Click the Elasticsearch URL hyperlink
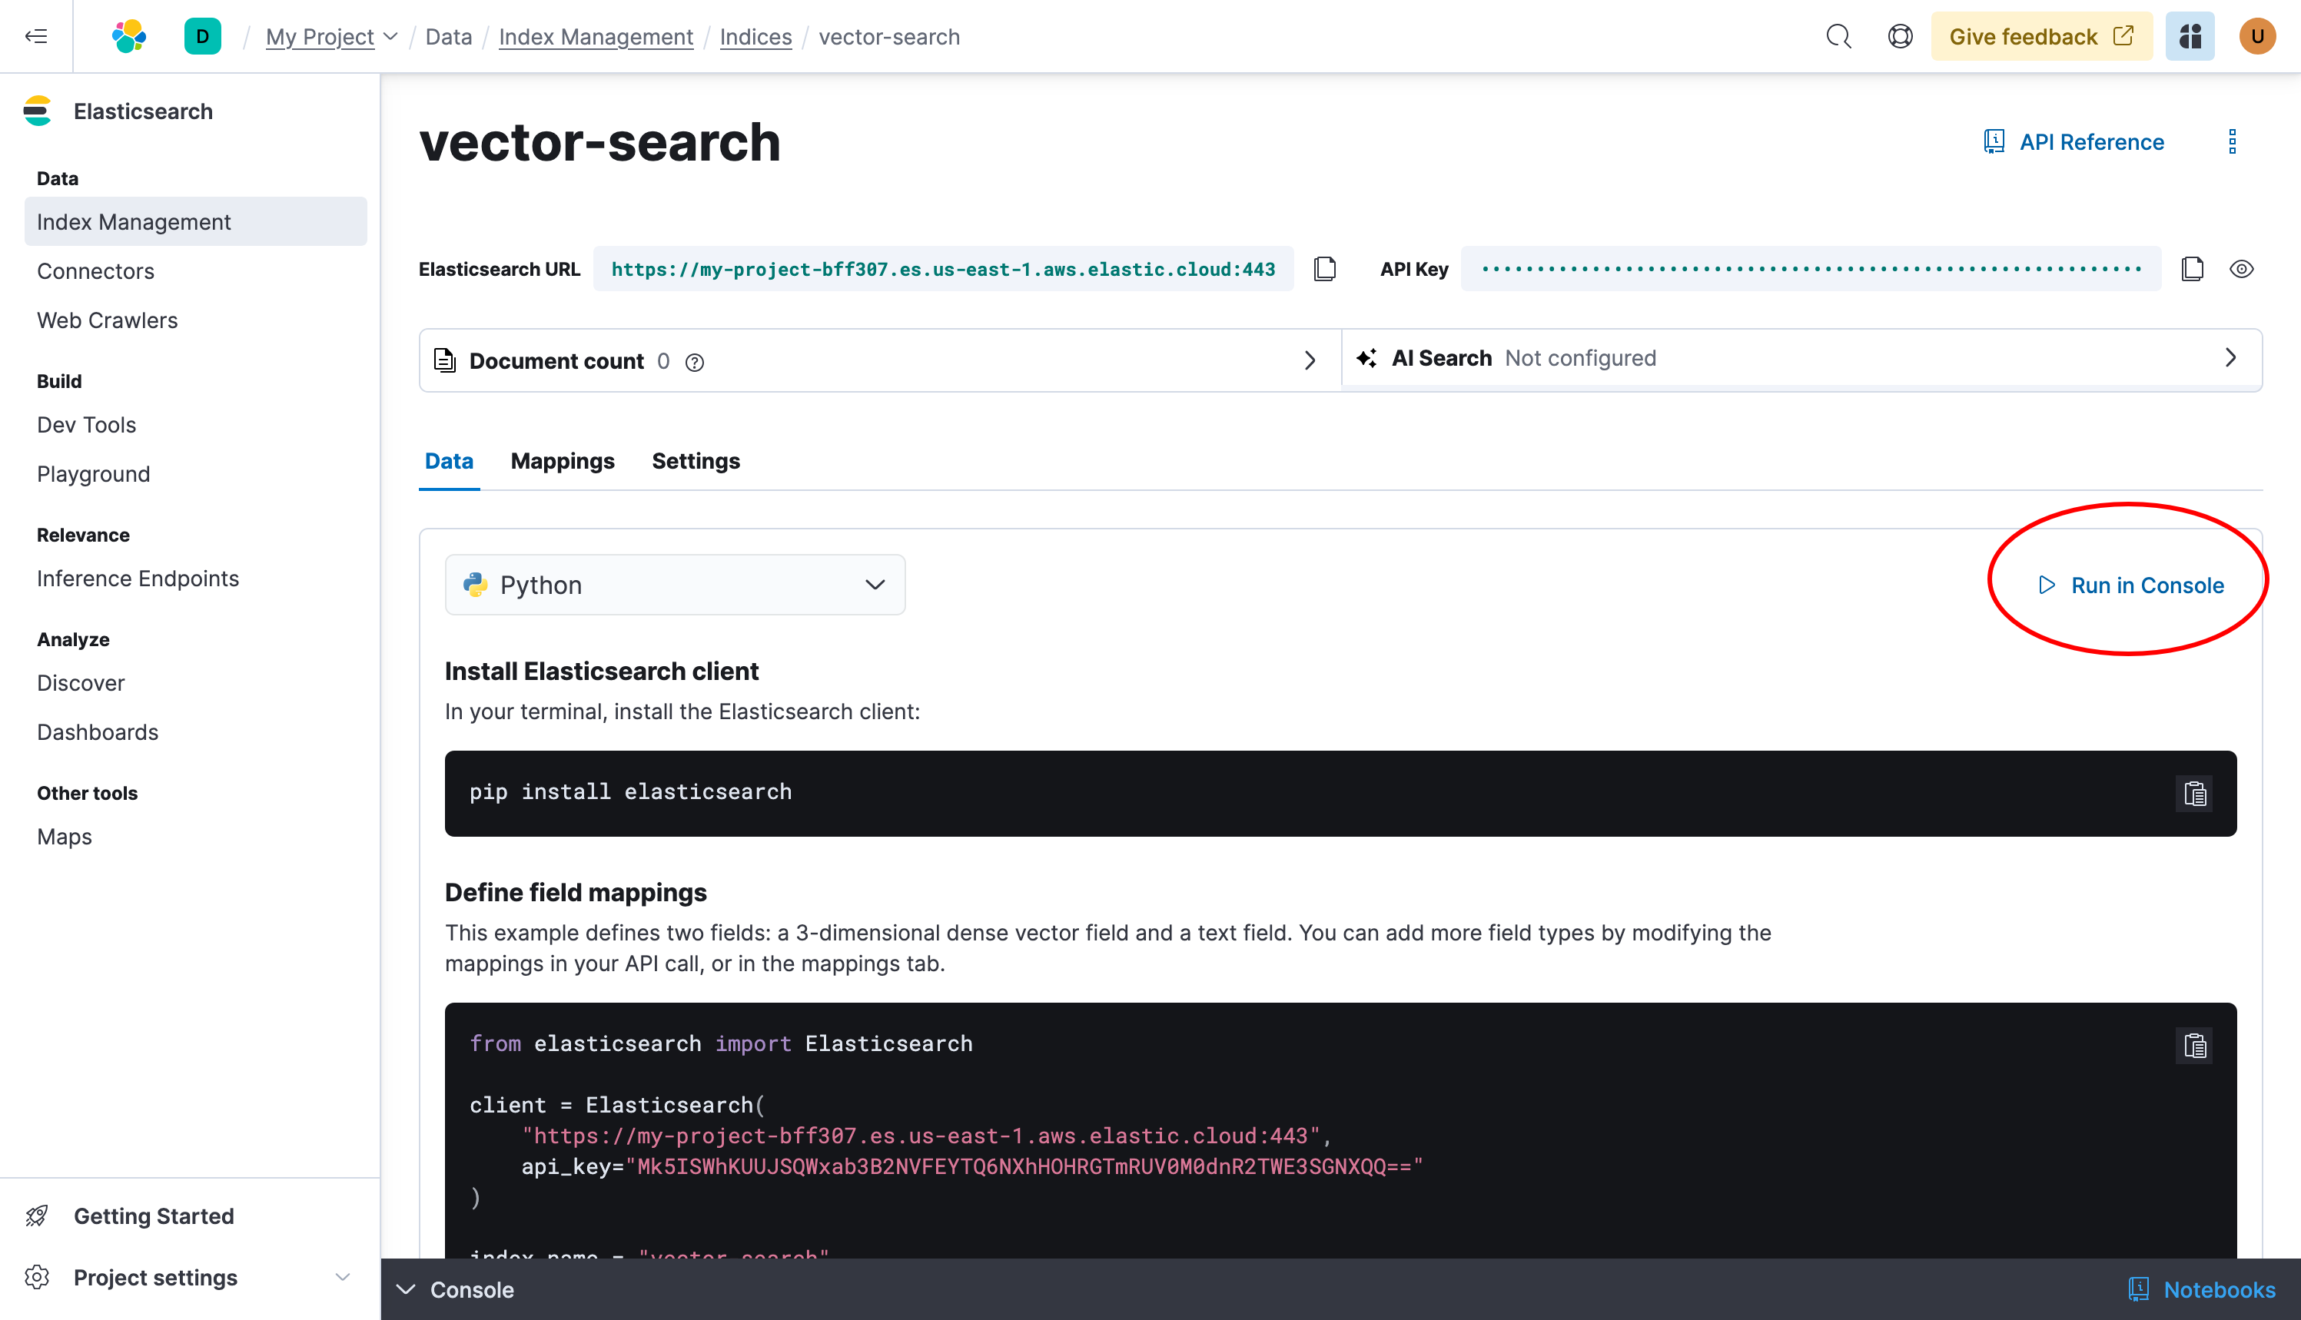This screenshot has width=2301, height=1320. click(944, 269)
